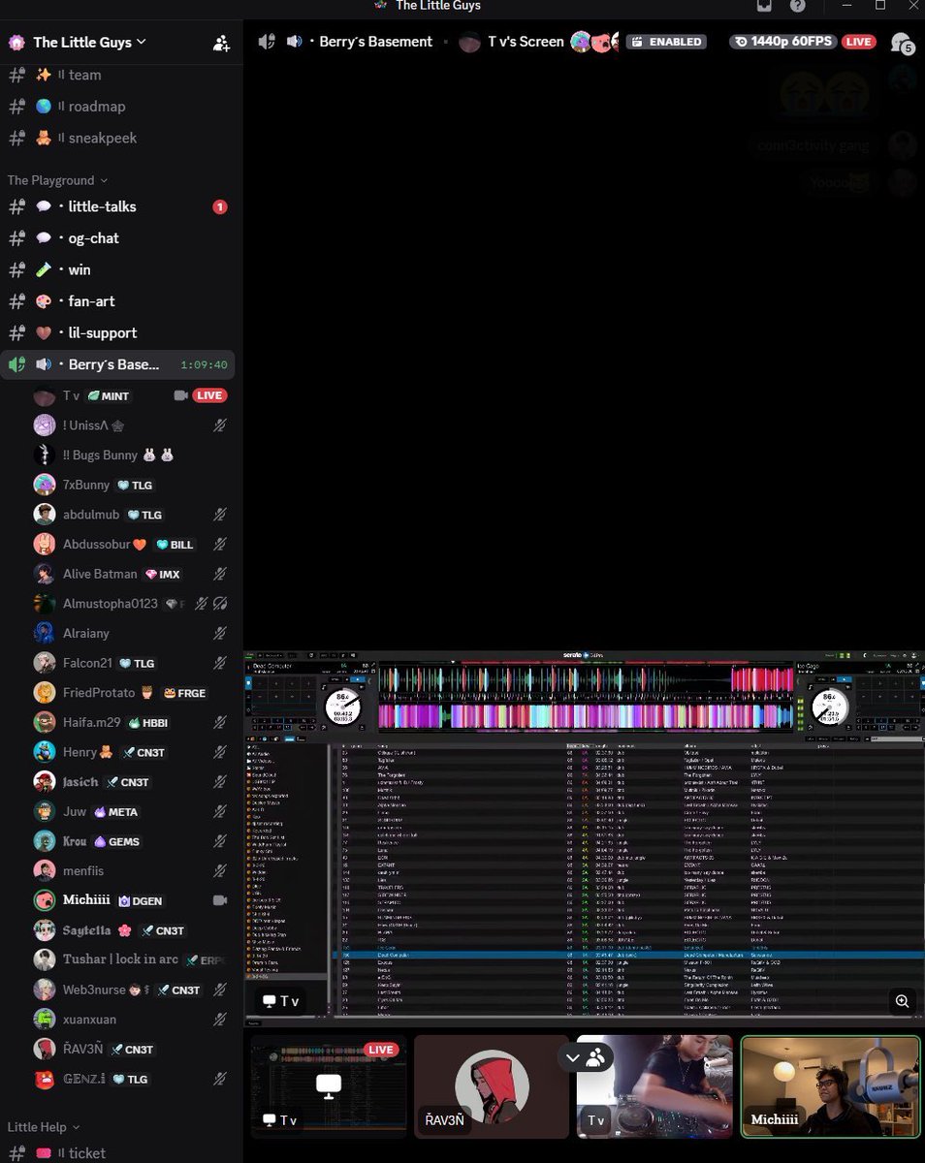Screen dimensions: 925x1163
Task: Zoom the stream using the magnifier icon
Action: tap(902, 1001)
